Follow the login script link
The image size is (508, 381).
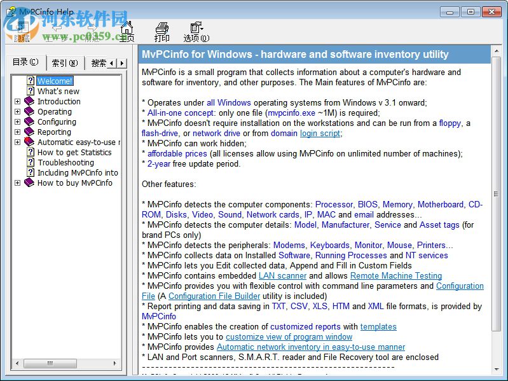320,133
